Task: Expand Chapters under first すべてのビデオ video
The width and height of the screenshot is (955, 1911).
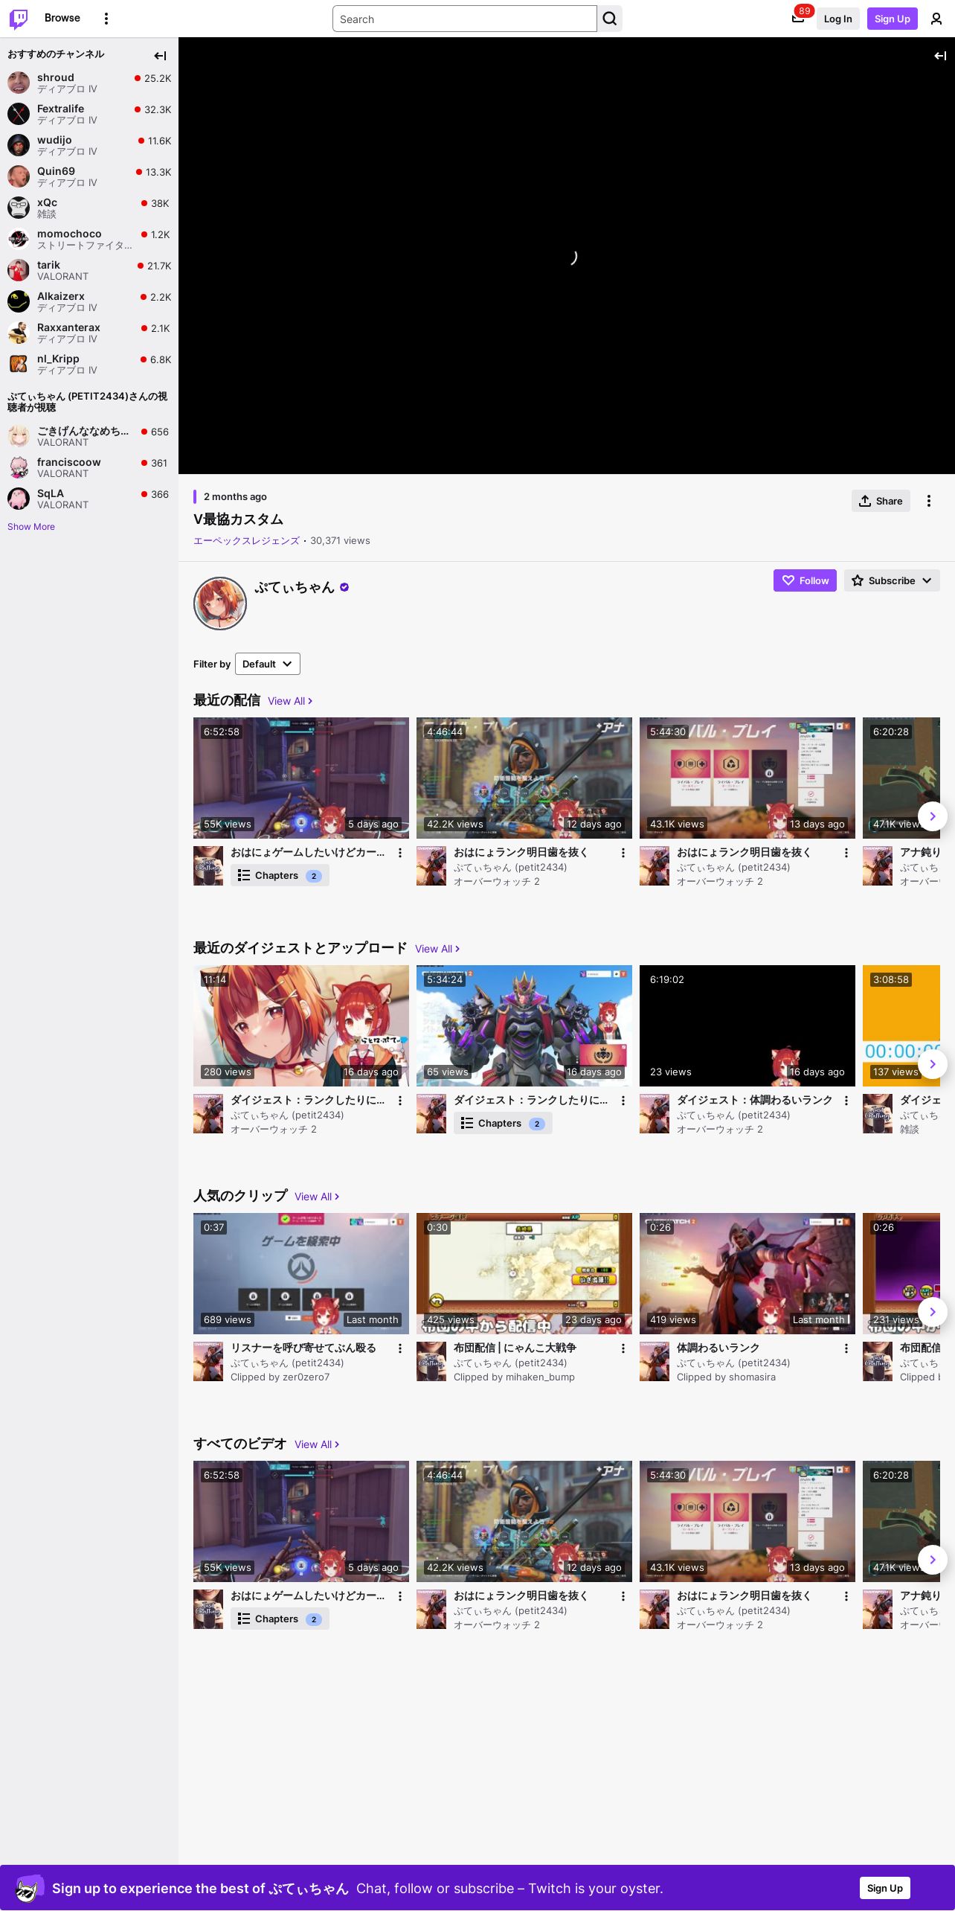Action: 280,1619
